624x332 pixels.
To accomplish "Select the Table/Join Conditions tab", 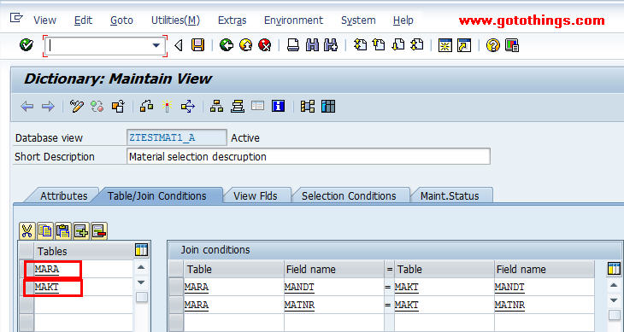I will tap(157, 195).
